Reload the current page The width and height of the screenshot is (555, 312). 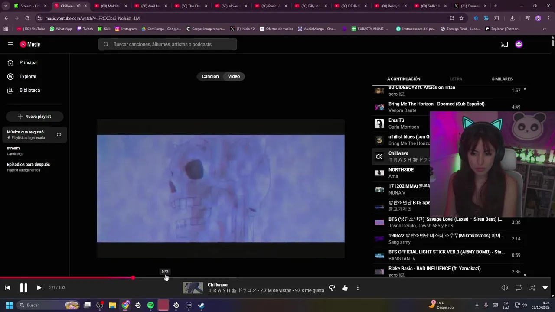27,18
